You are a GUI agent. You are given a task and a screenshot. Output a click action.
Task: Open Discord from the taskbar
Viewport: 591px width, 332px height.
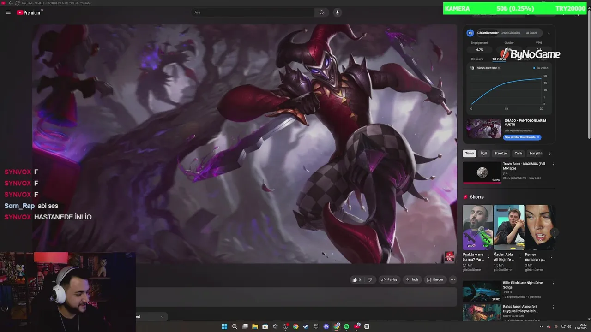[326, 326]
